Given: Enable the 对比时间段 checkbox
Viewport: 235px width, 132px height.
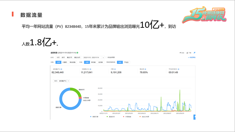Looking at the screenshot, I should (x=106, y=57).
